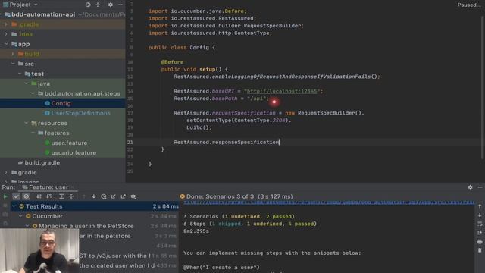
Task: Click the setContentType(ContentType.JSON) line
Action: pyautogui.click(x=239, y=120)
